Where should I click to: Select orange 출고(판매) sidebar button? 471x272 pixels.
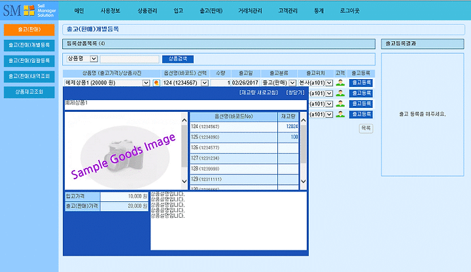coord(29,29)
